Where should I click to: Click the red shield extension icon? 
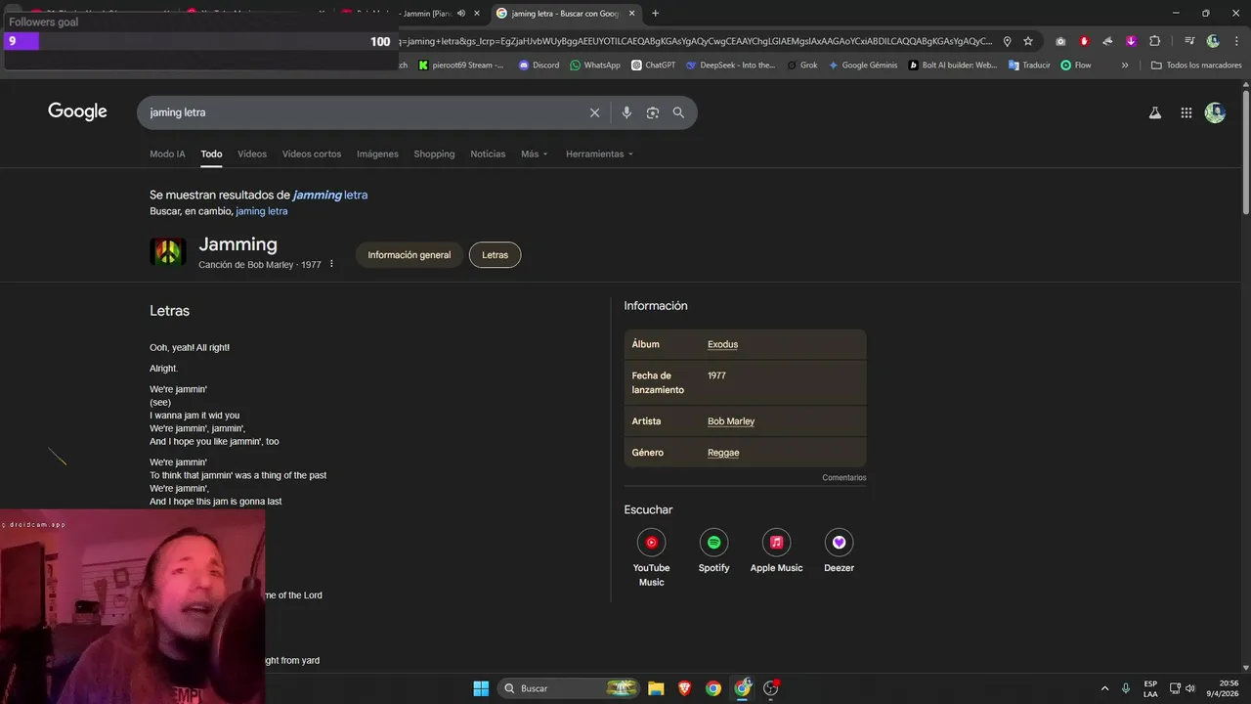tap(1084, 41)
